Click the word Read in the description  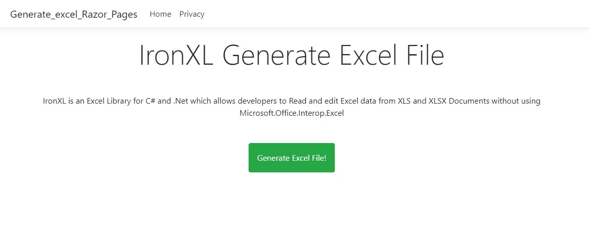297,101
